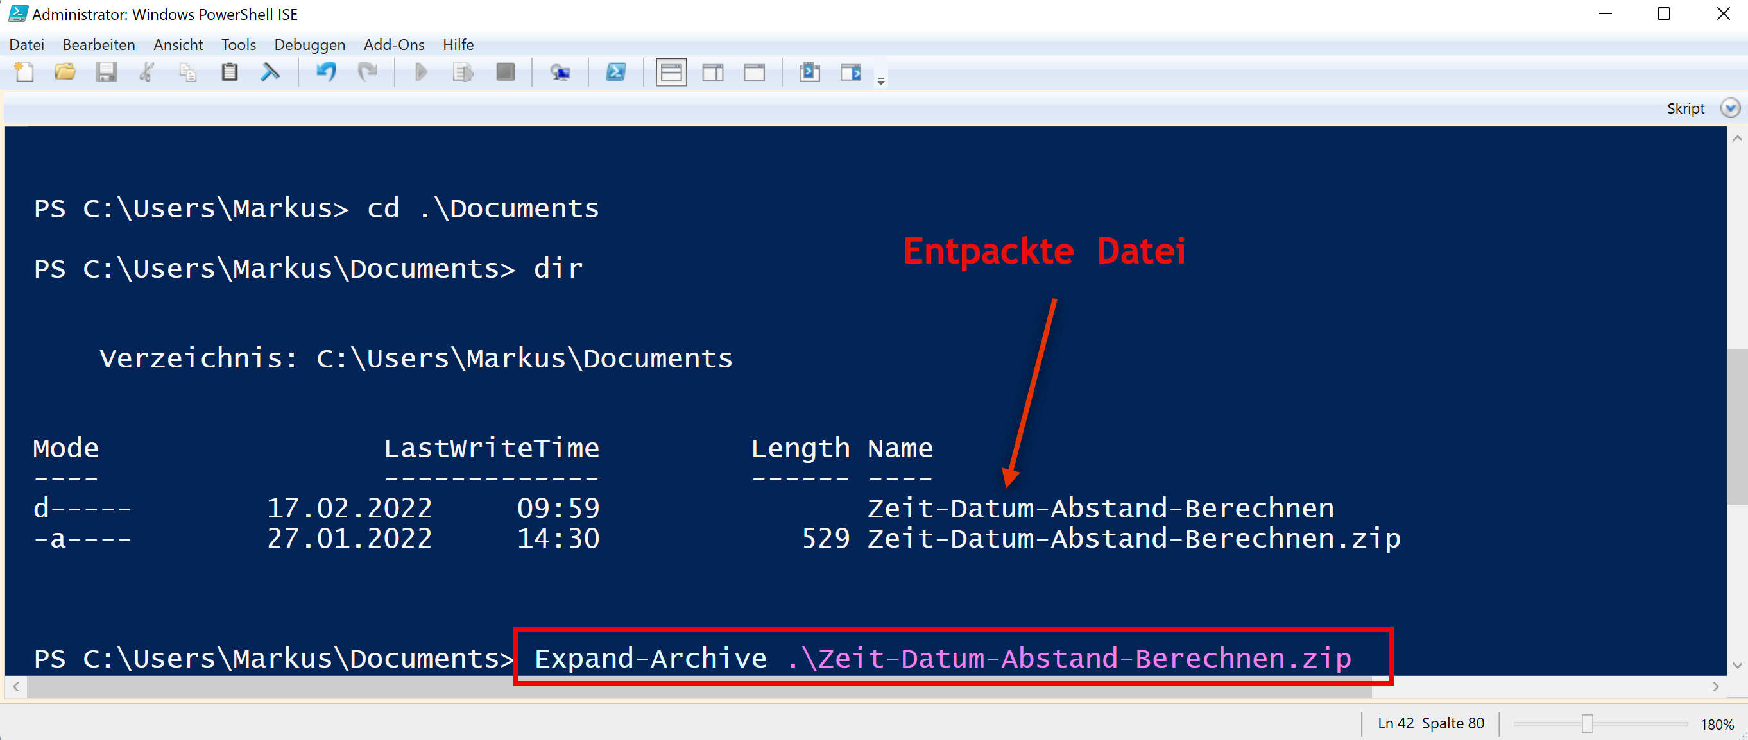The image size is (1748, 740).
Task: Open the Datei menu
Action: click(27, 45)
